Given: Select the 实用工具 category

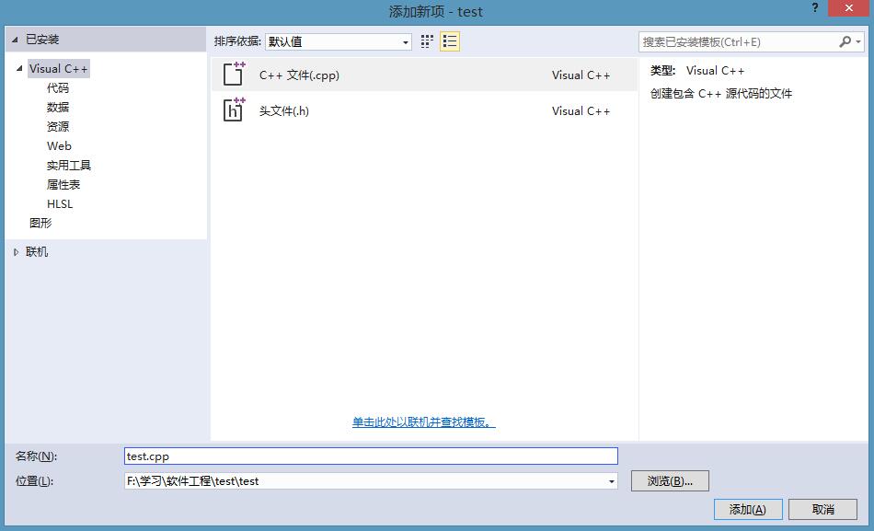Looking at the screenshot, I should [69, 165].
